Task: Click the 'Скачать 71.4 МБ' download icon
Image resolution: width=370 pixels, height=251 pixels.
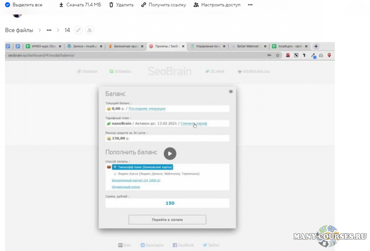Action: [x=61, y=5]
